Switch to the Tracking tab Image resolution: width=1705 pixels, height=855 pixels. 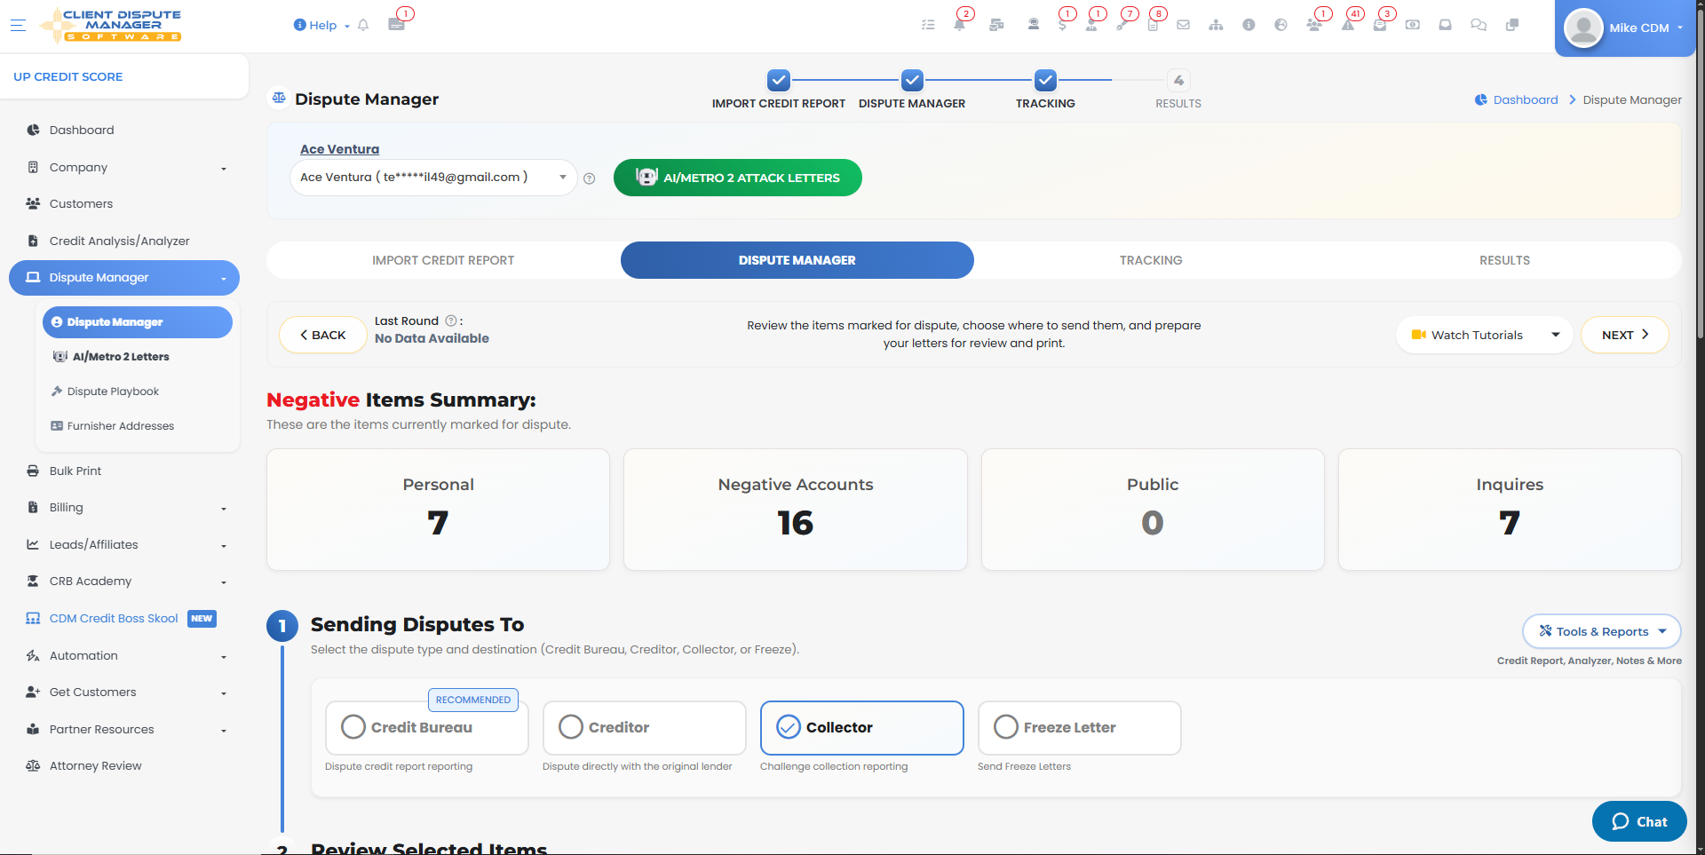pos(1151,260)
